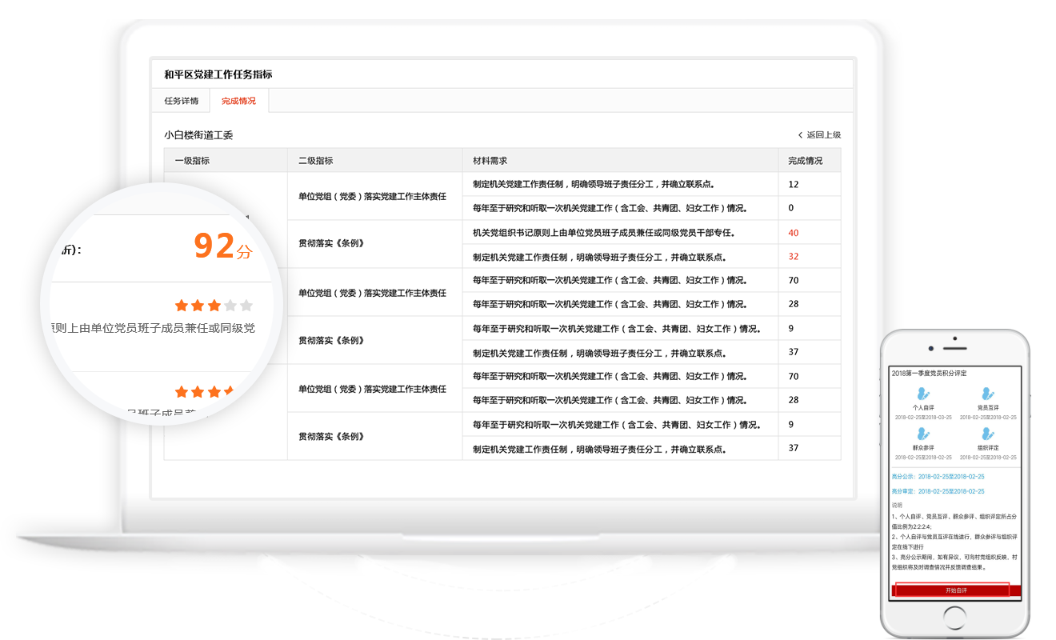Open 个人自评 icon on the phone
This screenshot has height=640, width=1056.
pos(923,394)
